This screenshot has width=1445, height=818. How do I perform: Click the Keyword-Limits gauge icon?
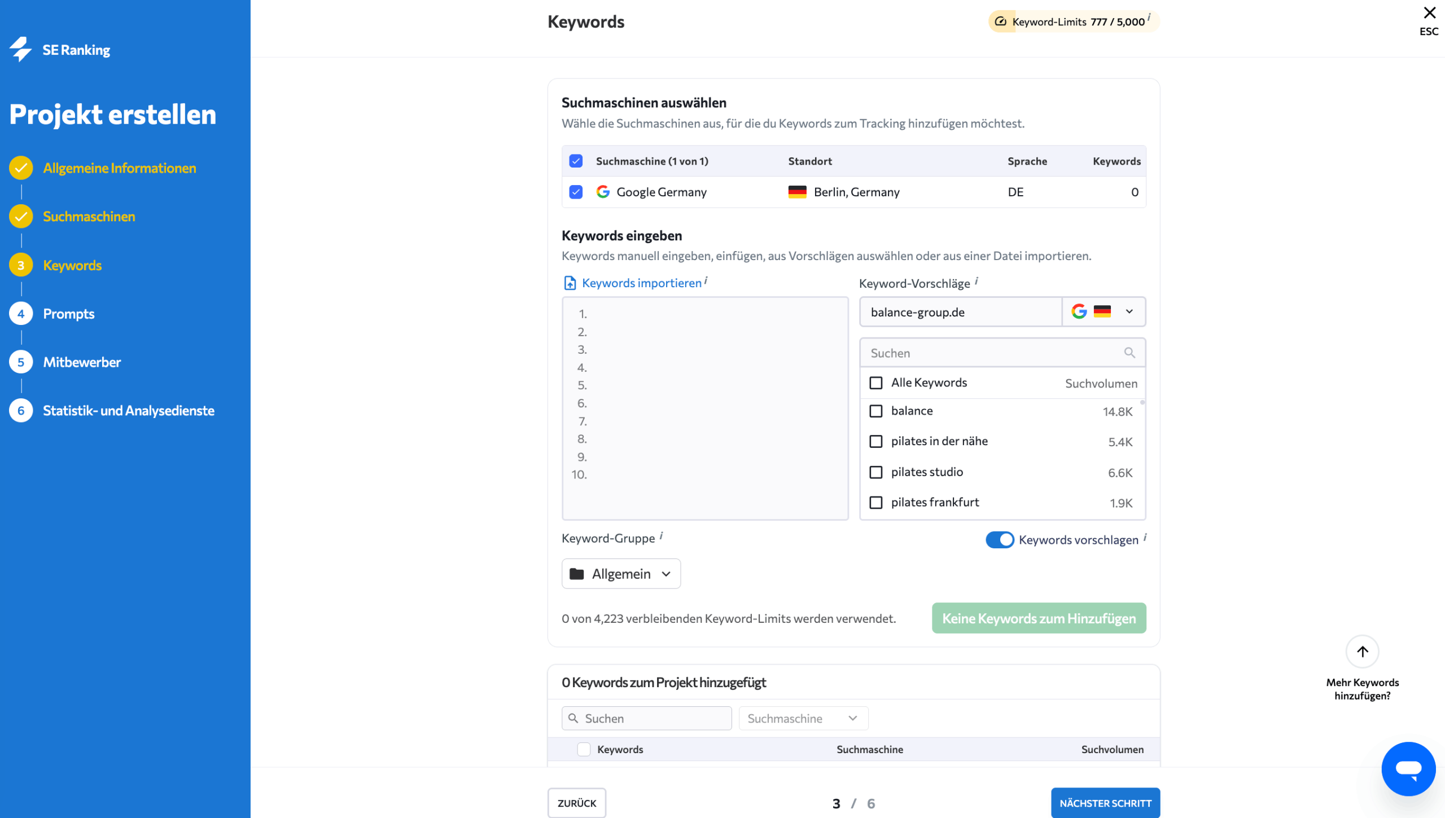1000,21
